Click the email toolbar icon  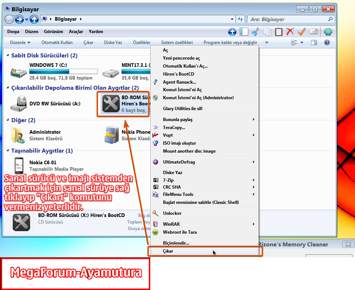click(x=313, y=32)
